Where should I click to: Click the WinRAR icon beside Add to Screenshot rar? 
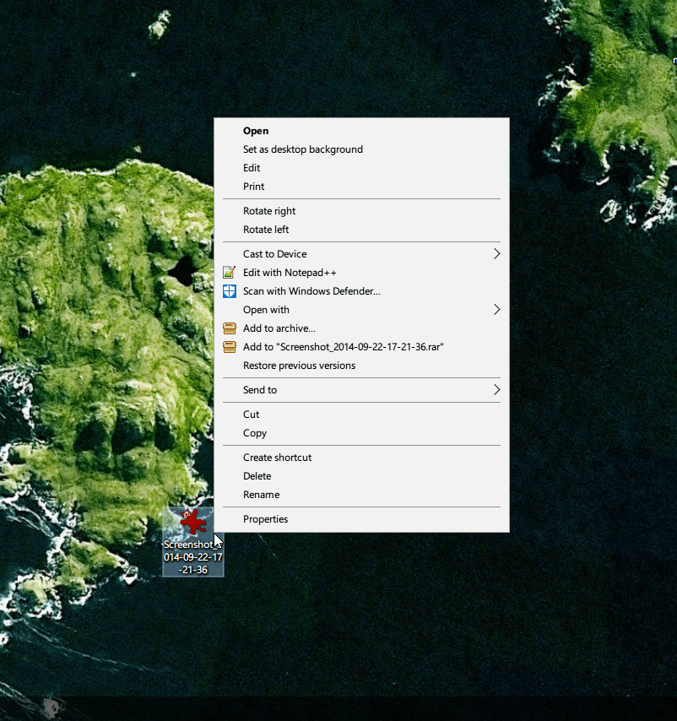click(x=230, y=347)
